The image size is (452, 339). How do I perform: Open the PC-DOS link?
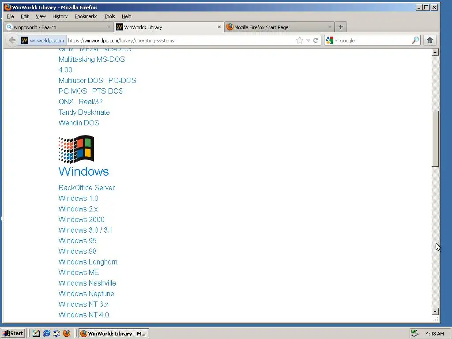[x=122, y=80]
